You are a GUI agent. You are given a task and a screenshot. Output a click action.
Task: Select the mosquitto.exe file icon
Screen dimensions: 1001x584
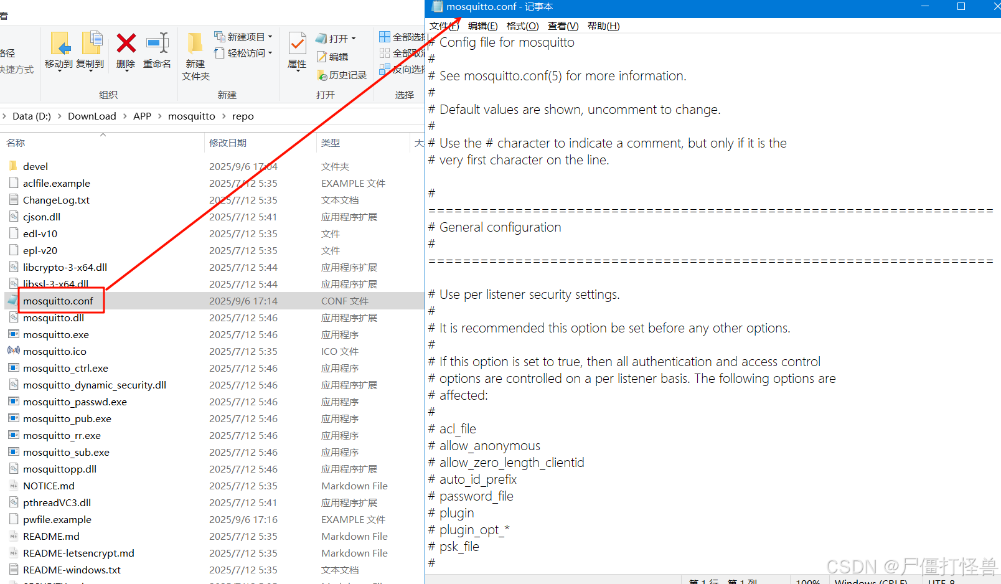click(x=13, y=334)
